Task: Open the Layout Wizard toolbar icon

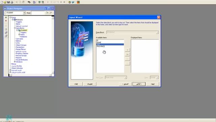Action: pos(73,2)
